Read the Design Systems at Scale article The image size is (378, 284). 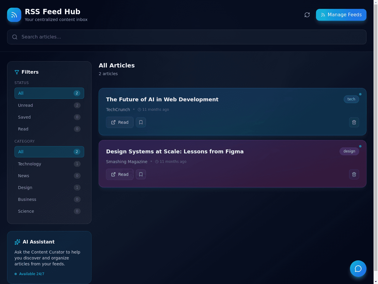point(120,174)
